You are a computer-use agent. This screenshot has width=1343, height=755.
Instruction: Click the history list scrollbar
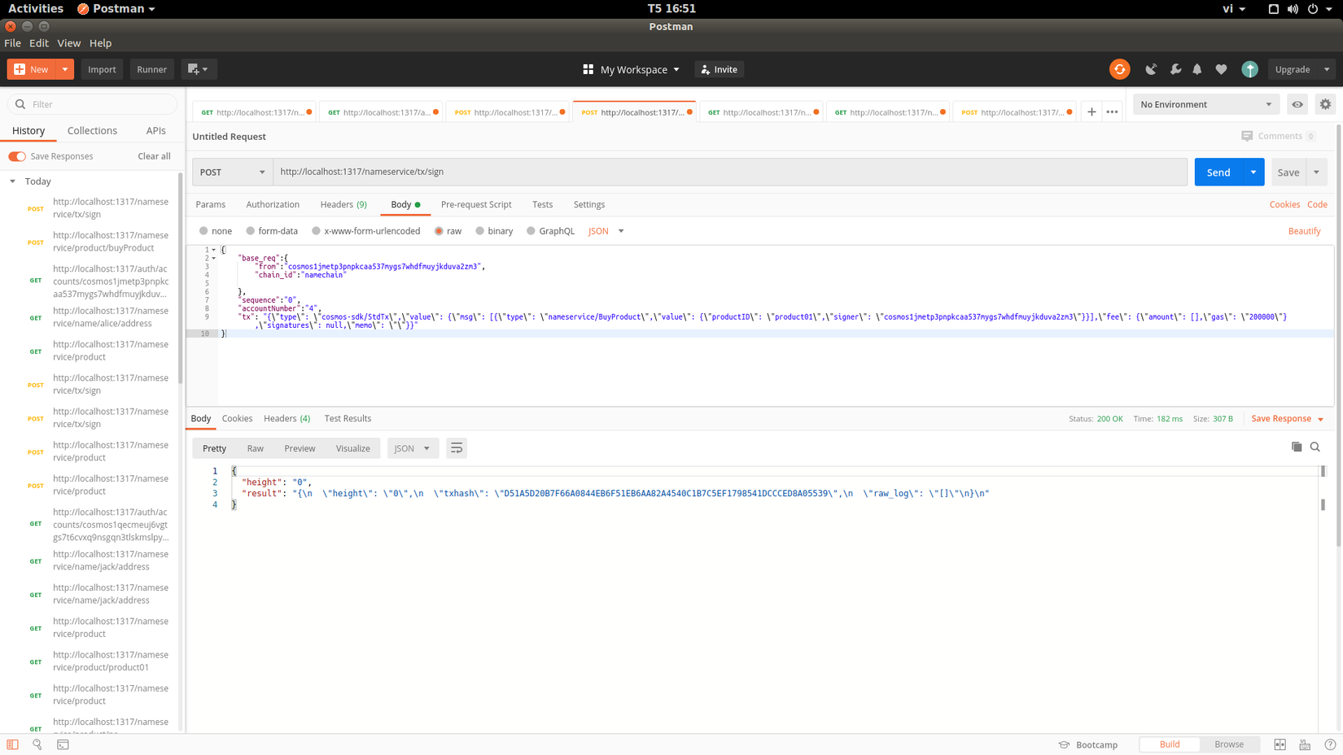[181, 278]
